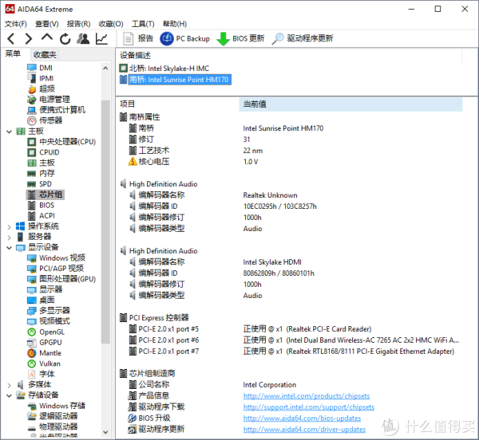Open the 文件(F) menu
Image resolution: width=479 pixels, height=440 pixels.
tap(16, 24)
